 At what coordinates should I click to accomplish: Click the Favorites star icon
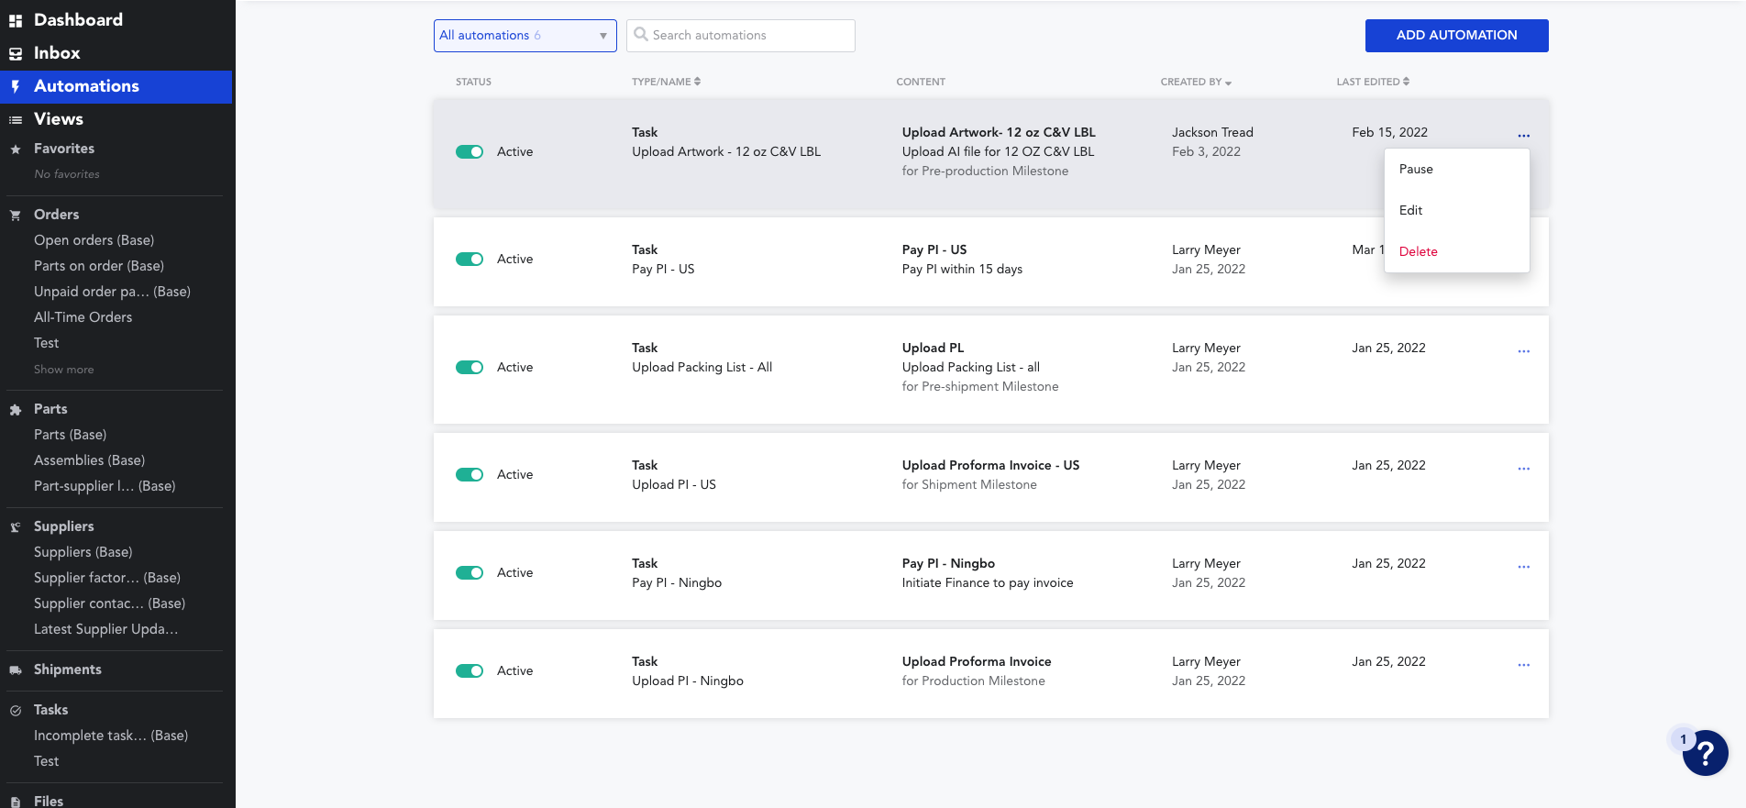coord(16,149)
